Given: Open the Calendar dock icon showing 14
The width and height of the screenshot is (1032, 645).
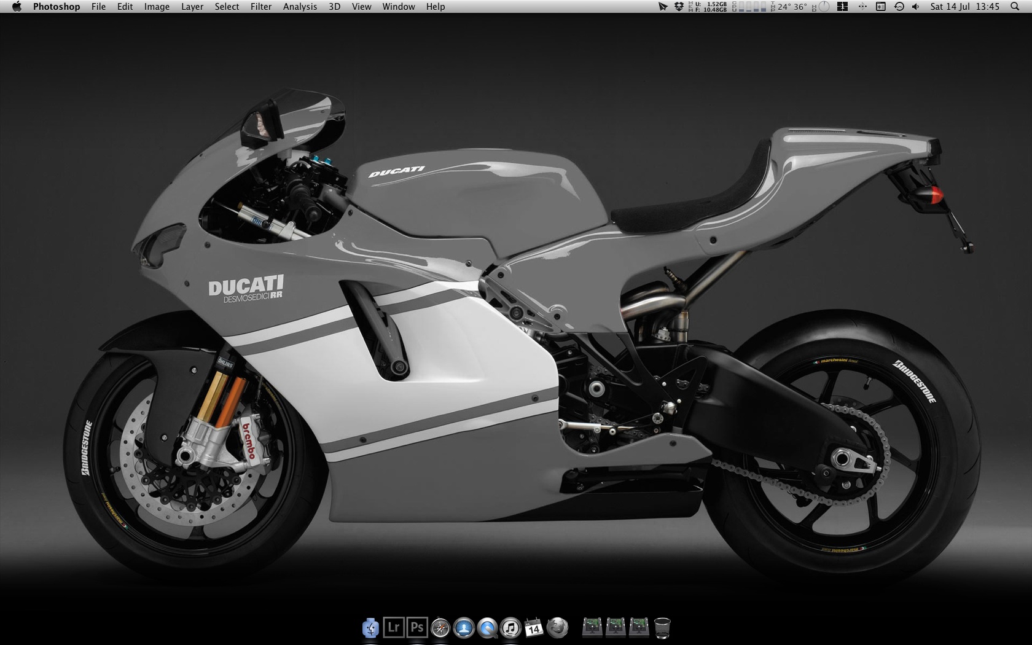Looking at the screenshot, I should pyautogui.click(x=534, y=628).
